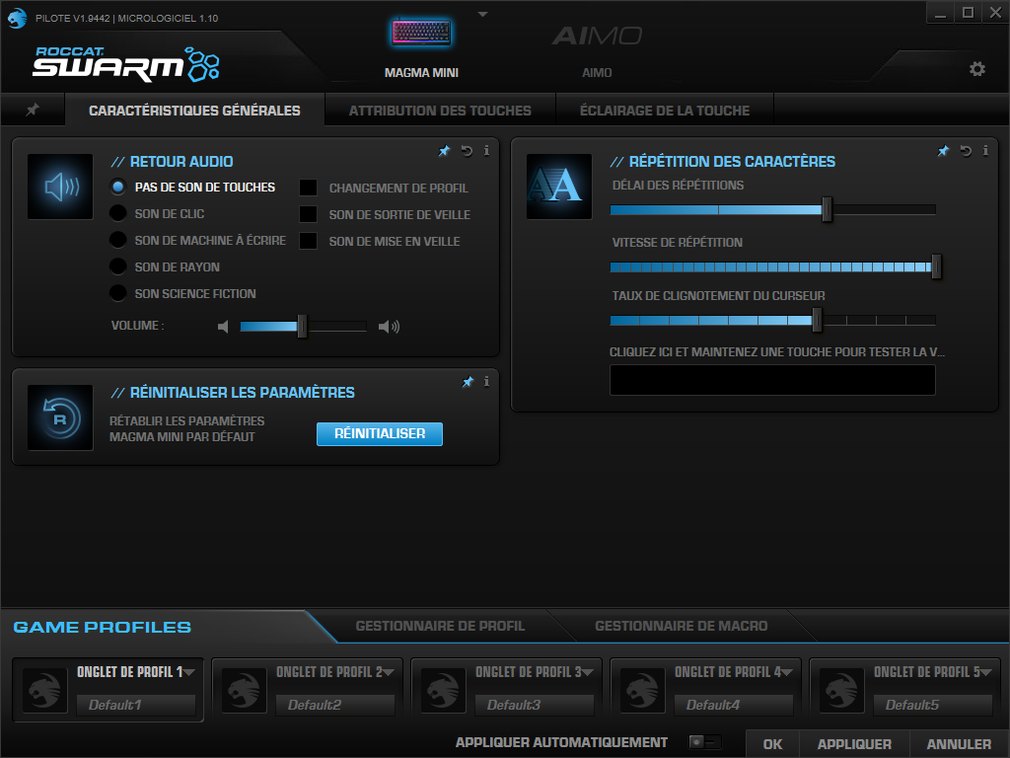Select Son de rayon radio option

[118, 266]
